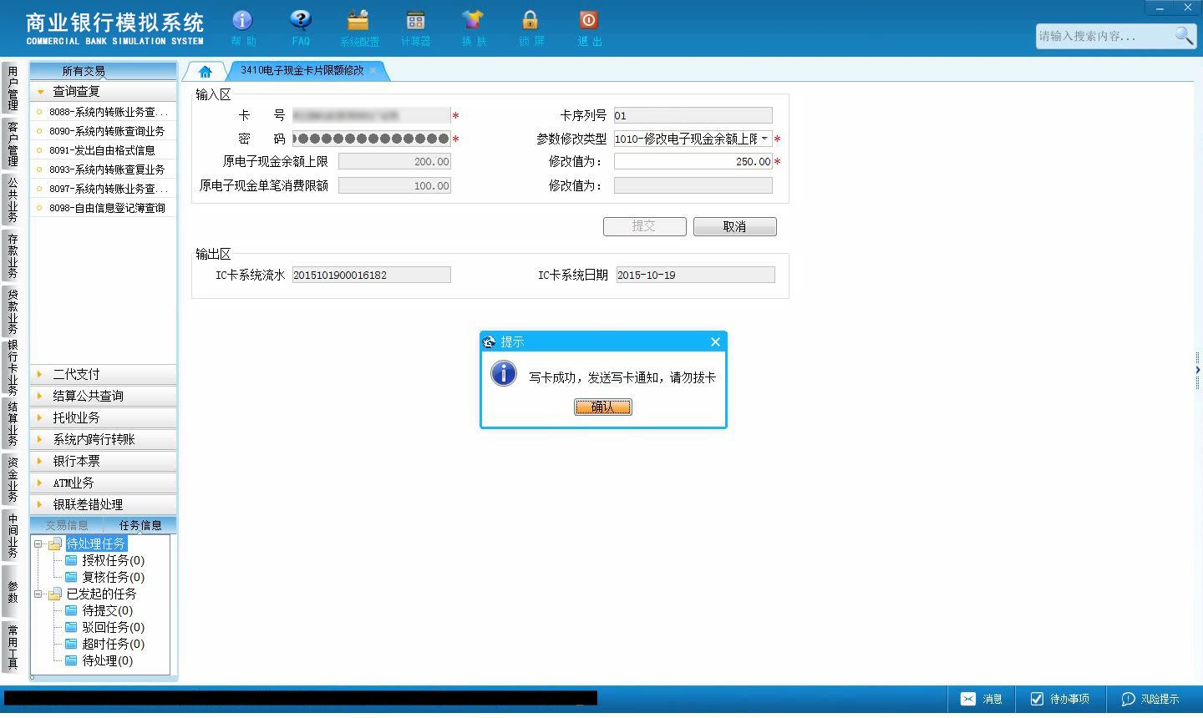Switch to 交易信息 tab

click(67, 525)
